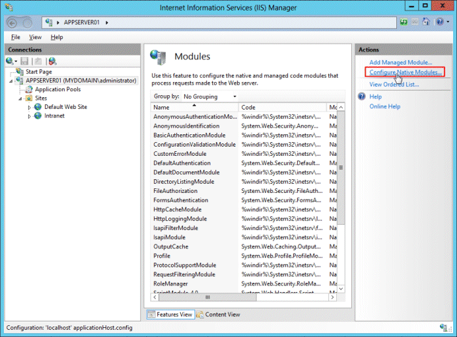Select the AnonymousAuthenticationMo... row

pos(244,117)
